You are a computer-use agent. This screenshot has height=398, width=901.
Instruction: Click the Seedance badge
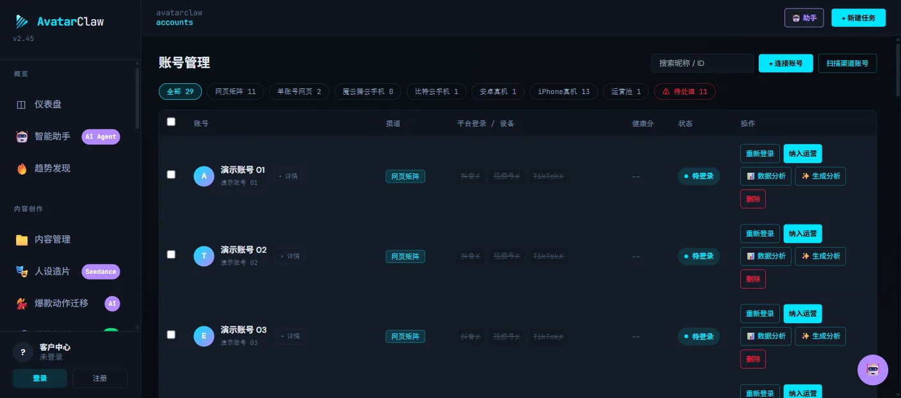101,271
